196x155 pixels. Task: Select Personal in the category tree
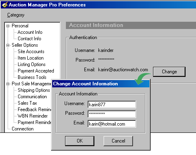click(20, 26)
